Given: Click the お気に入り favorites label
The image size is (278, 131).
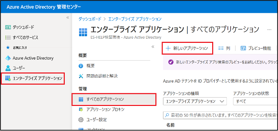Looking at the screenshot, I should click(20, 48).
